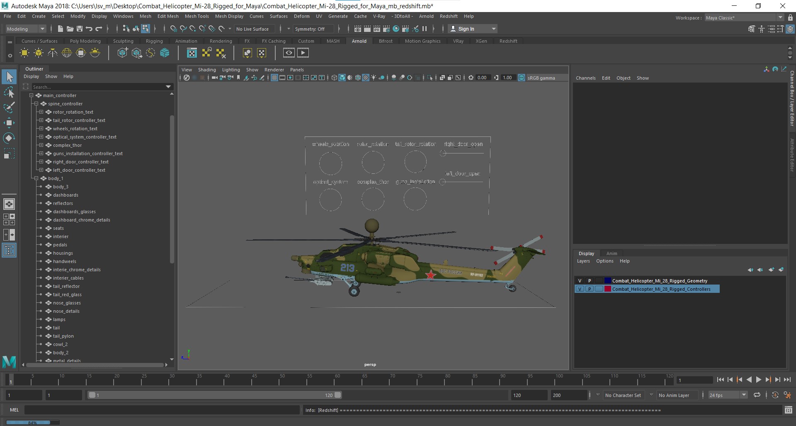Activate the Lasso select tool

coord(9,92)
